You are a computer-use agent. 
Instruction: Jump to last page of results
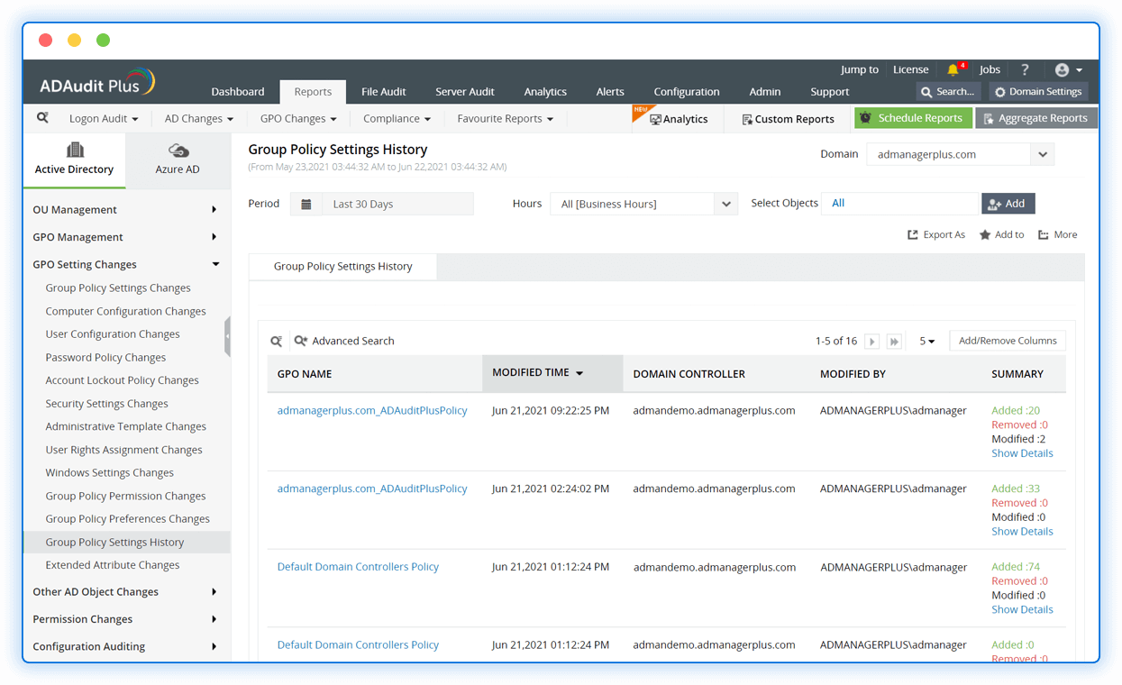pos(894,342)
